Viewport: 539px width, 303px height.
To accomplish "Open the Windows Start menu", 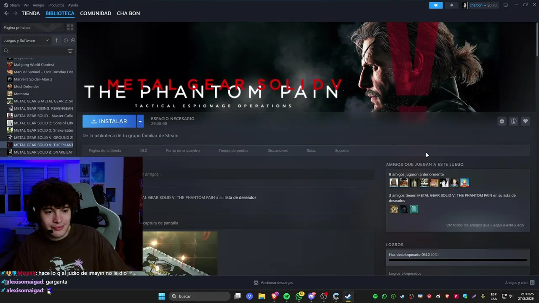I will click(162, 296).
